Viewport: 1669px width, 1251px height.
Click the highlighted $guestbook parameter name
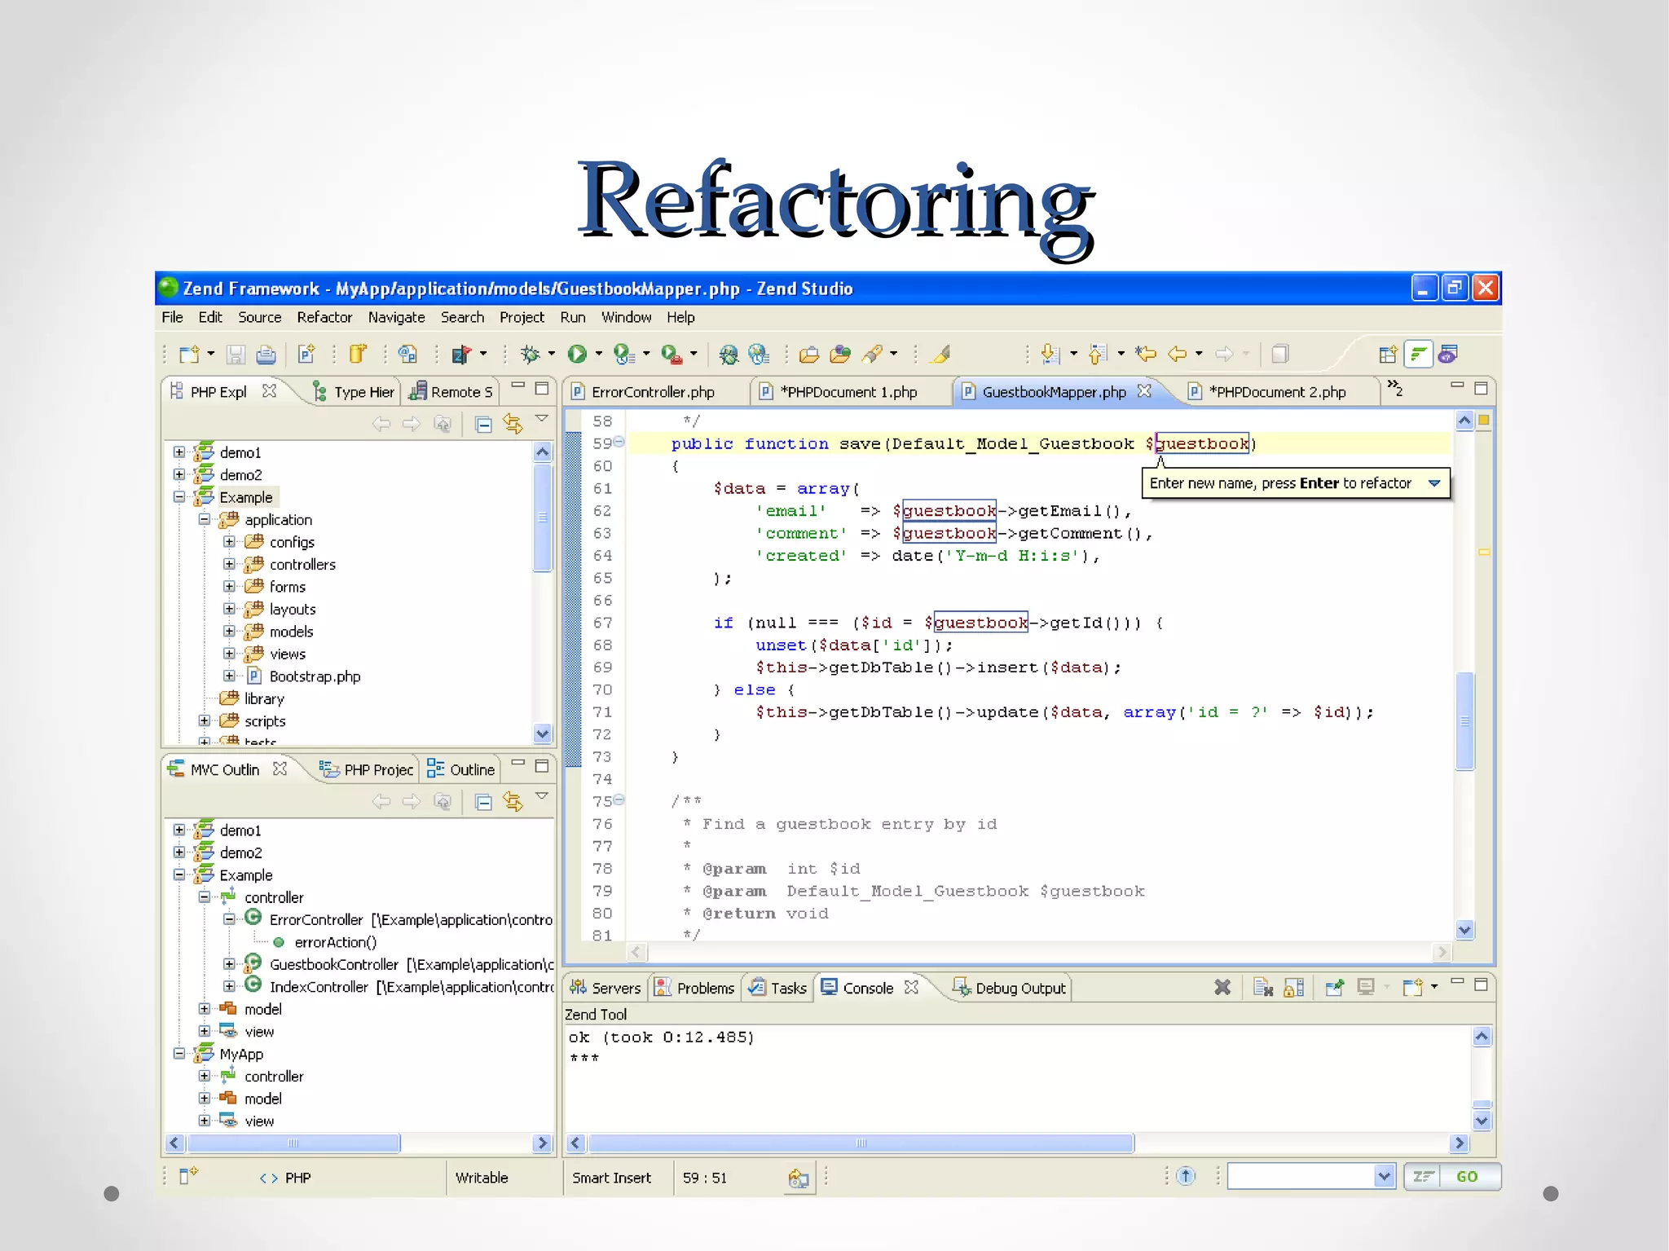tap(1202, 443)
